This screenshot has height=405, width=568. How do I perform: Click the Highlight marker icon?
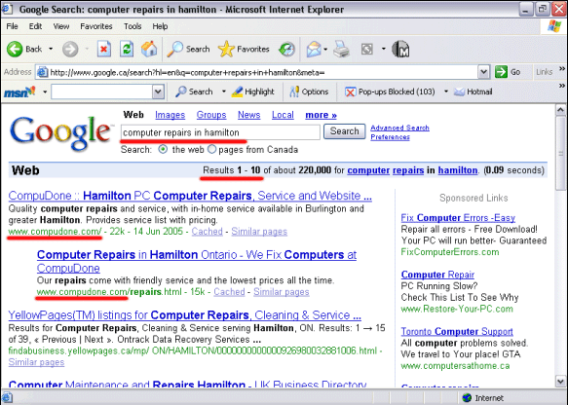tap(237, 92)
